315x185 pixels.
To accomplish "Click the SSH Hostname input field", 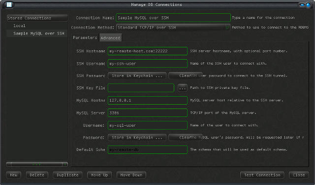I will (x=148, y=51).
